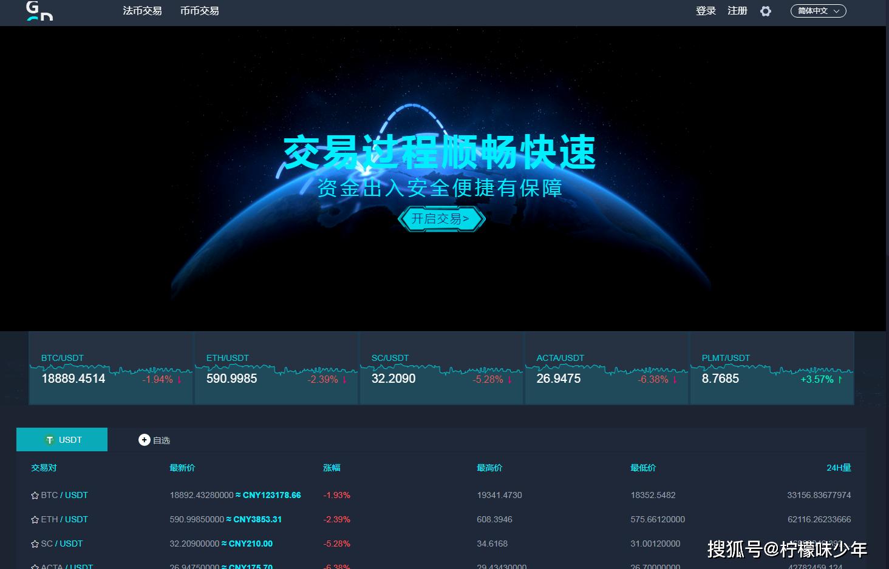Click the PLMT/USDT market card
The width and height of the screenshot is (889, 569).
[x=772, y=368]
